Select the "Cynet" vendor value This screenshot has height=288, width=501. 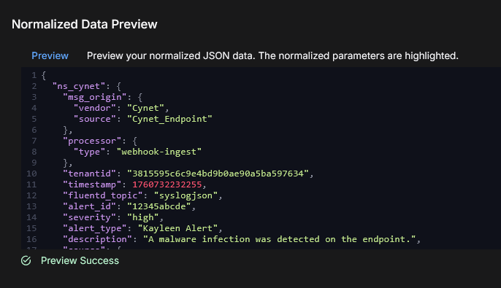tap(146, 108)
